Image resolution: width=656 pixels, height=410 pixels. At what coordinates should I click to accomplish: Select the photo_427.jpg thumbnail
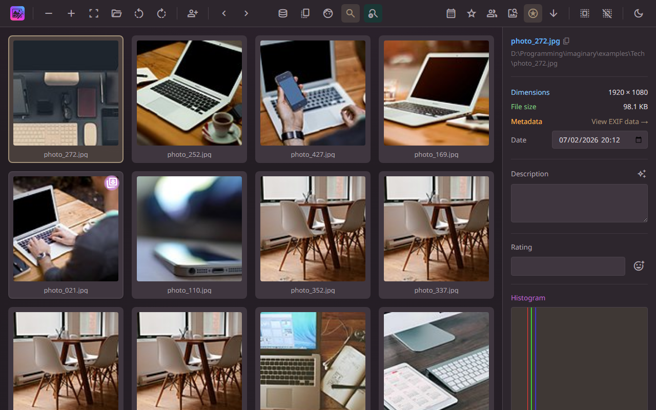point(313,93)
